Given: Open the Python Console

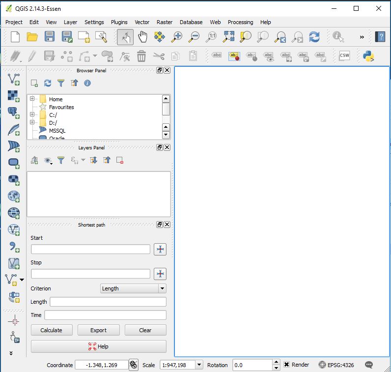Looking at the screenshot, I should (x=368, y=56).
